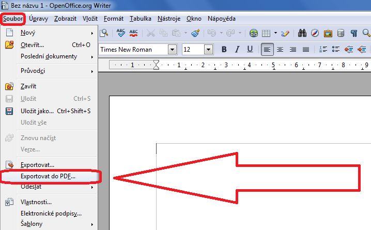Toggle Bullets list icon
The image size is (371, 230).
point(336,50)
